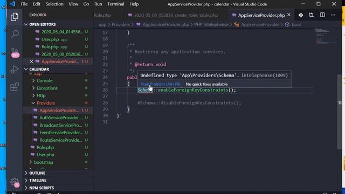Close AppServiceProvider in Open Editors list
The image size is (345, 194).
pos(31,61)
